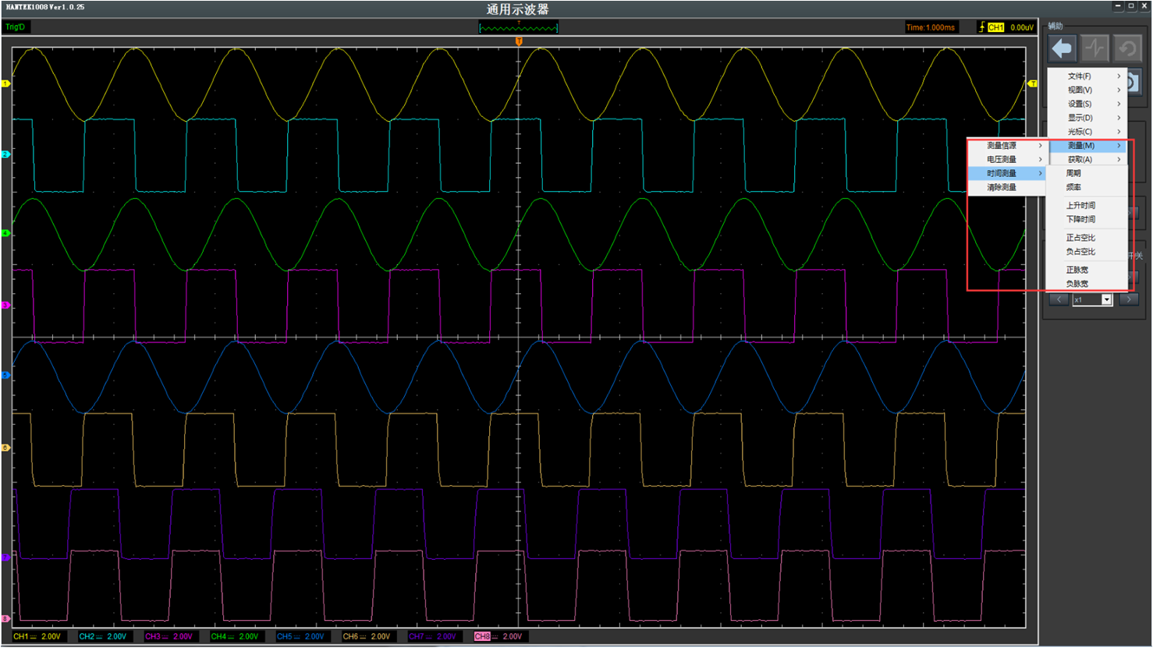Expand the 测量信源 submenu
1153x648 pixels.
tap(1006, 146)
